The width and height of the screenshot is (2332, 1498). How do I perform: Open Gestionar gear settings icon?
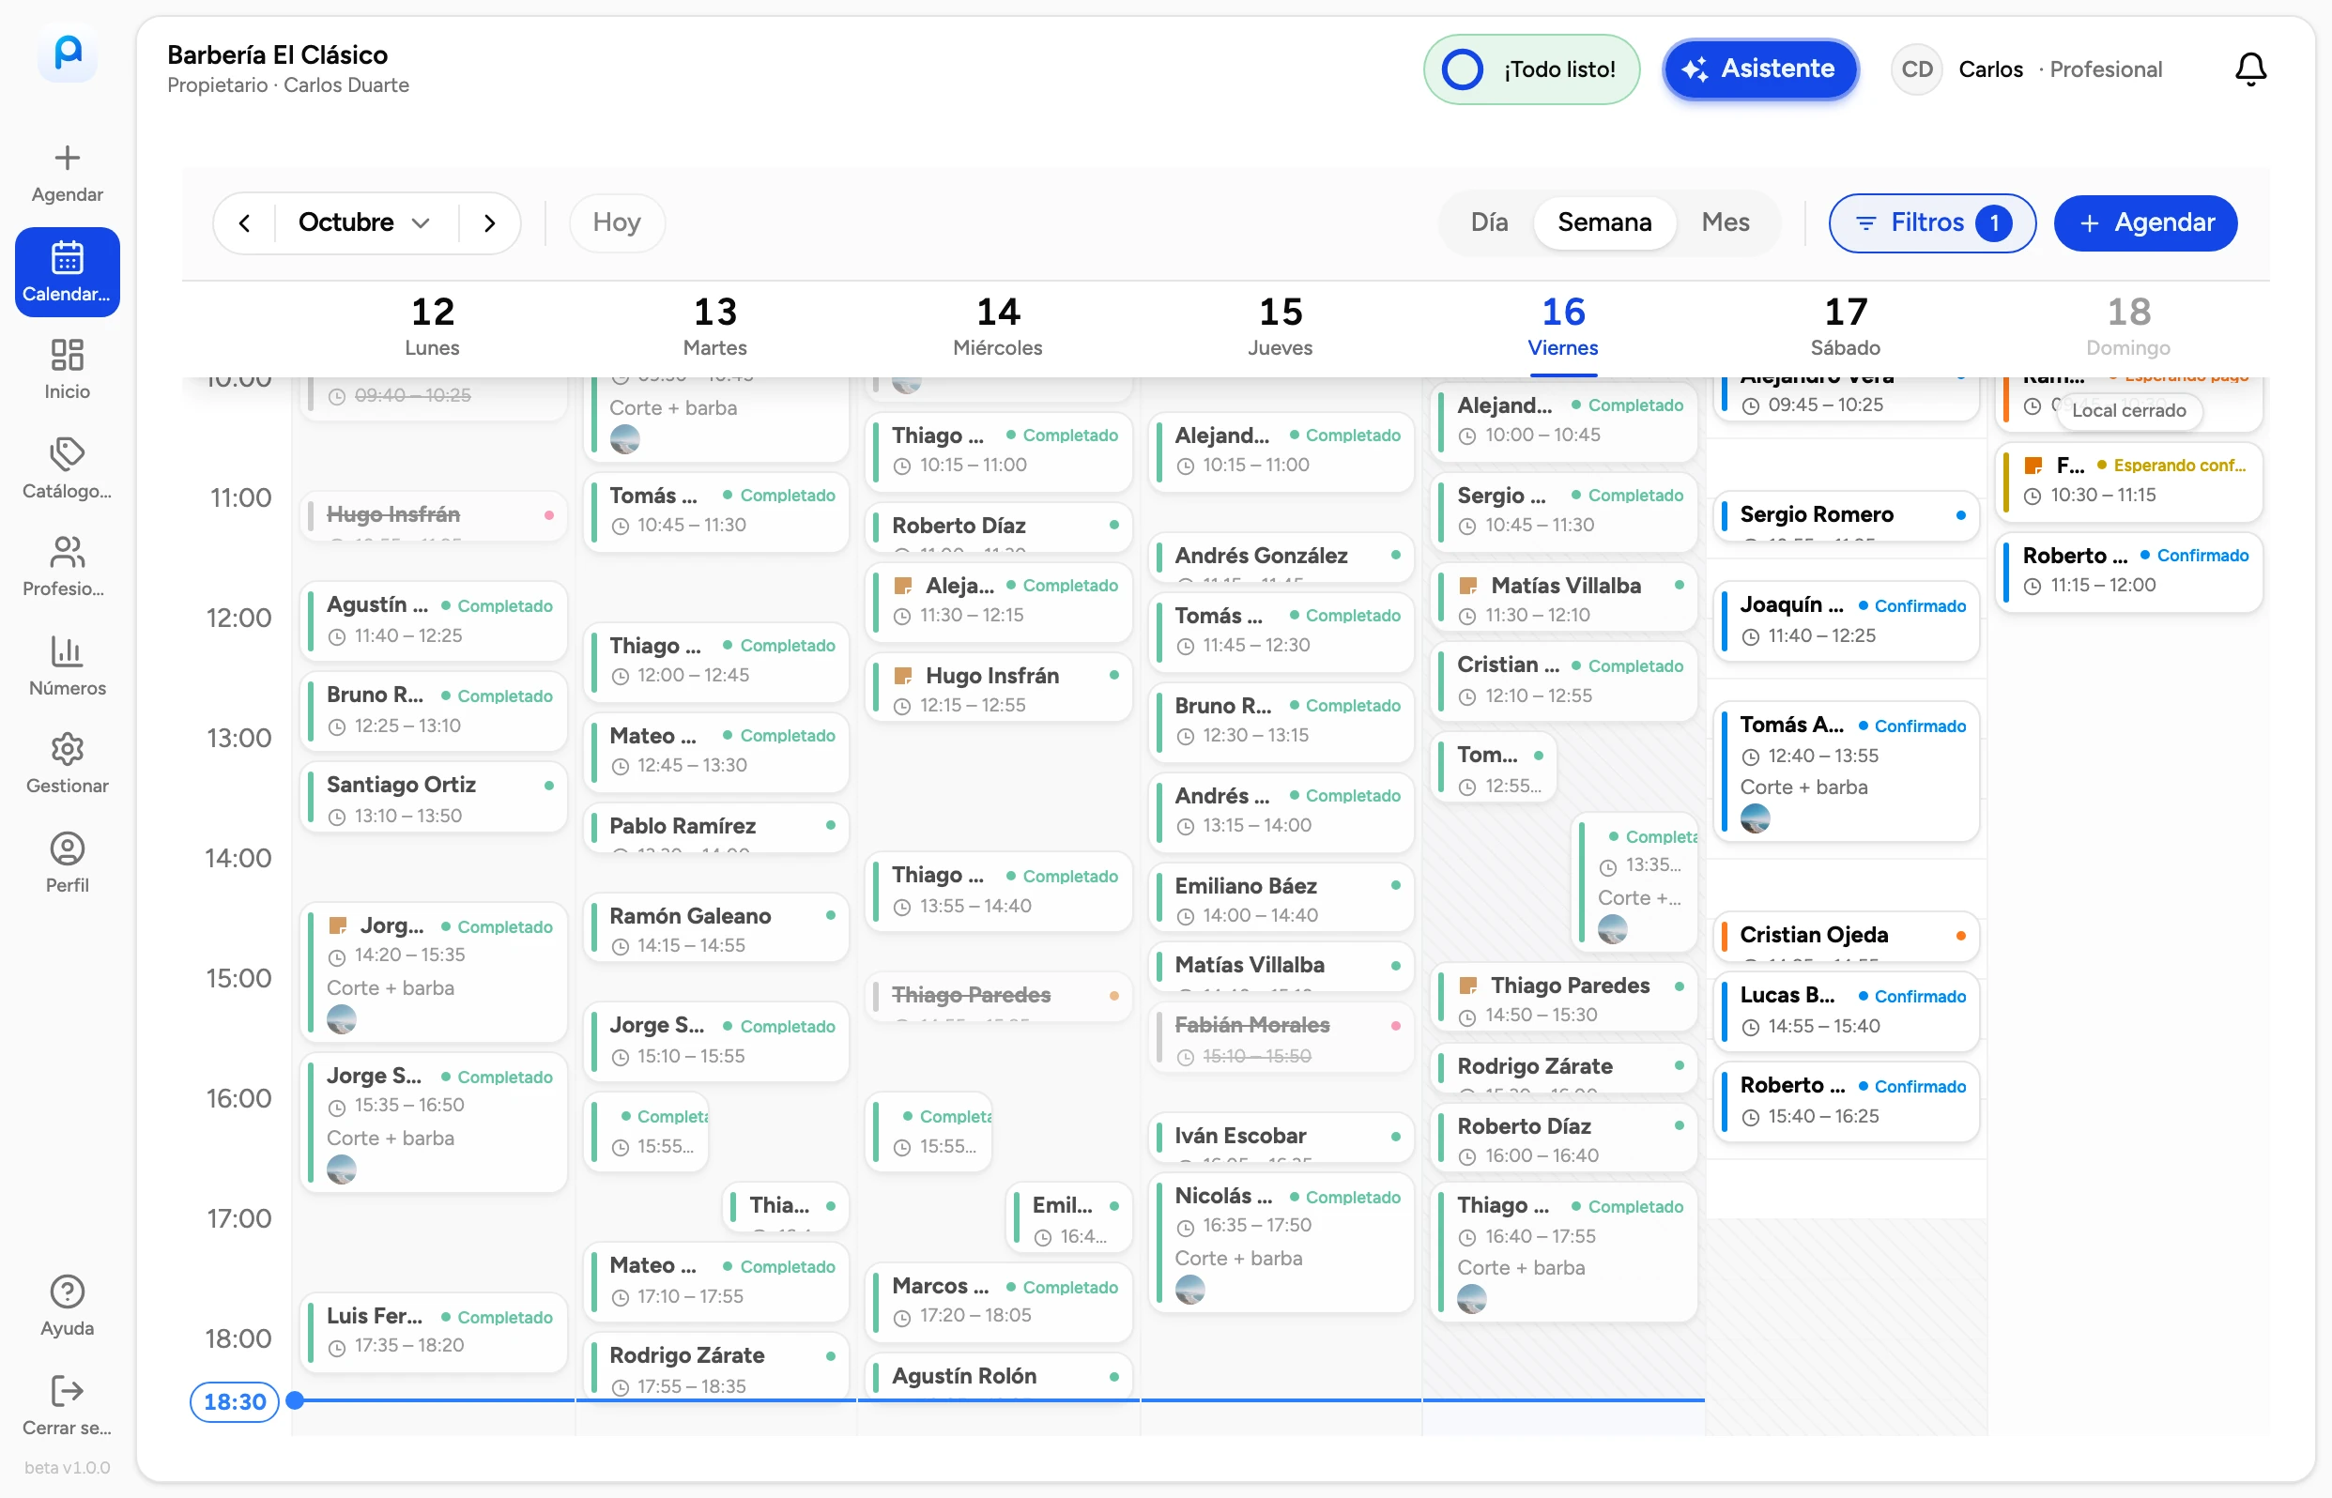(x=66, y=750)
